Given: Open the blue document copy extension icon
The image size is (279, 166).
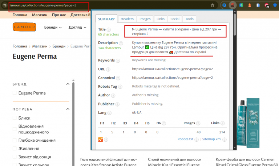Looking at the screenshot, I should pos(258,5).
